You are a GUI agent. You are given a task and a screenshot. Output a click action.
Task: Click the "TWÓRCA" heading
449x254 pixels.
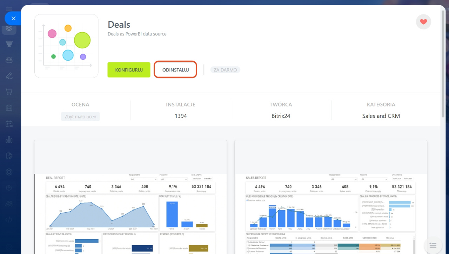click(281, 104)
